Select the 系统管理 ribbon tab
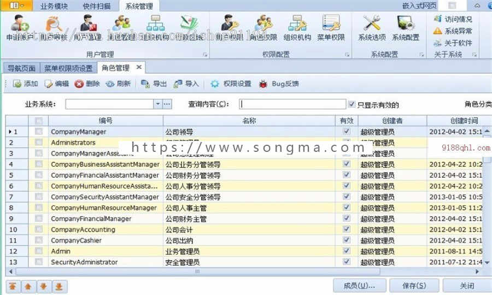The image size is (492, 295). pyautogui.click(x=139, y=6)
